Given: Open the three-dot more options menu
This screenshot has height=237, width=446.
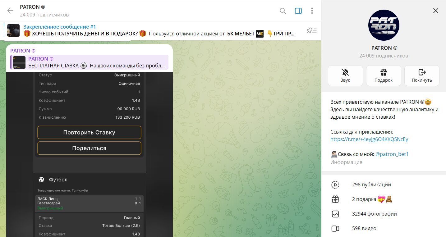Looking at the screenshot, I should [x=312, y=11].
